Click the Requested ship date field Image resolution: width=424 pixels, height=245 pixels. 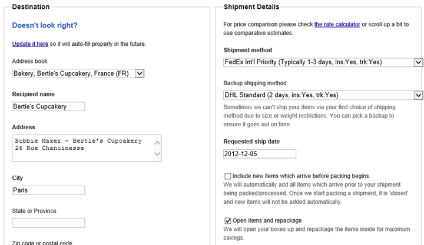260,154
